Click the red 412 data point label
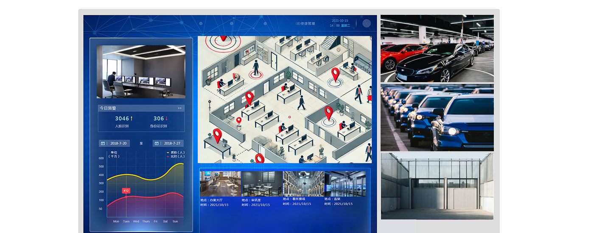This screenshot has width=594, height=233. point(126,191)
